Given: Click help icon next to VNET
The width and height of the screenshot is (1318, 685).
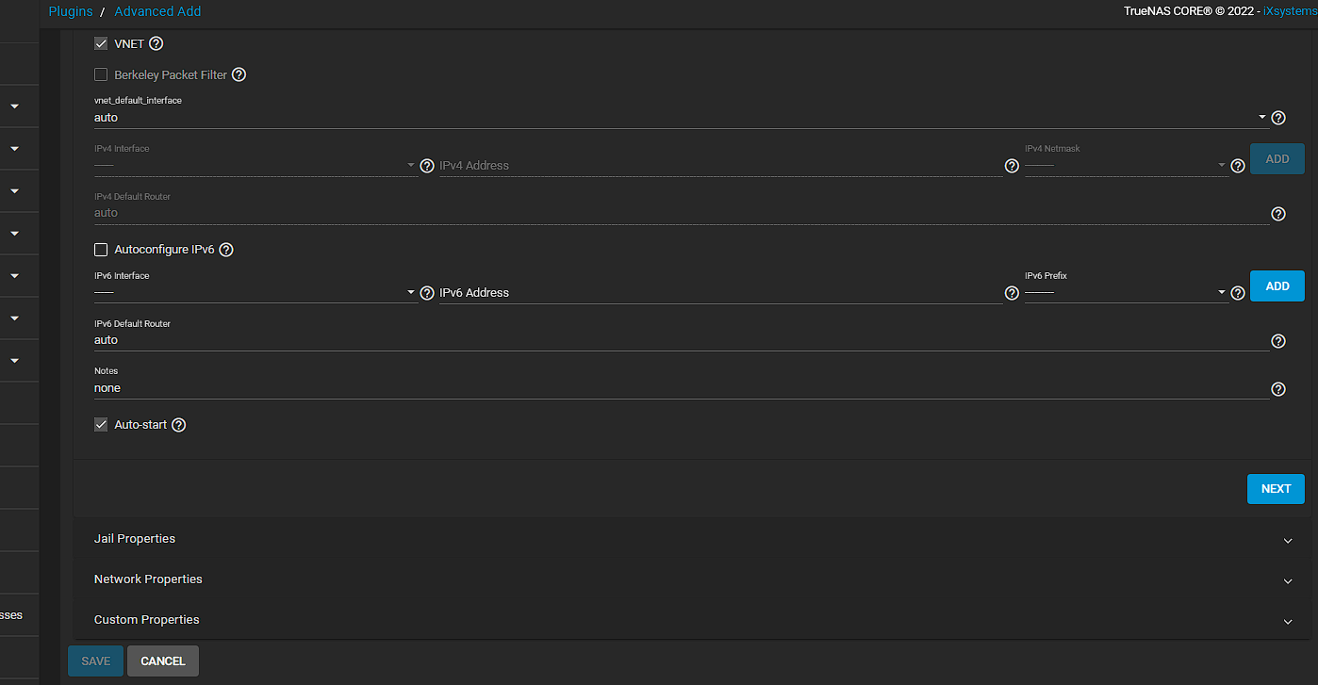Looking at the screenshot, I should tap(157, 43).
